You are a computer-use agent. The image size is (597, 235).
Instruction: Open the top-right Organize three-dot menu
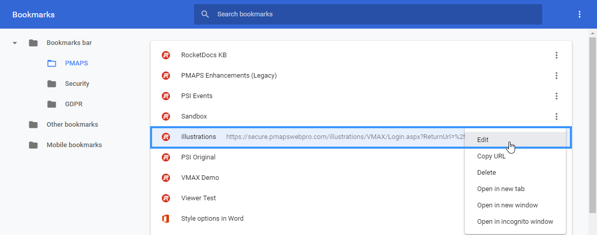pos(580,14)
